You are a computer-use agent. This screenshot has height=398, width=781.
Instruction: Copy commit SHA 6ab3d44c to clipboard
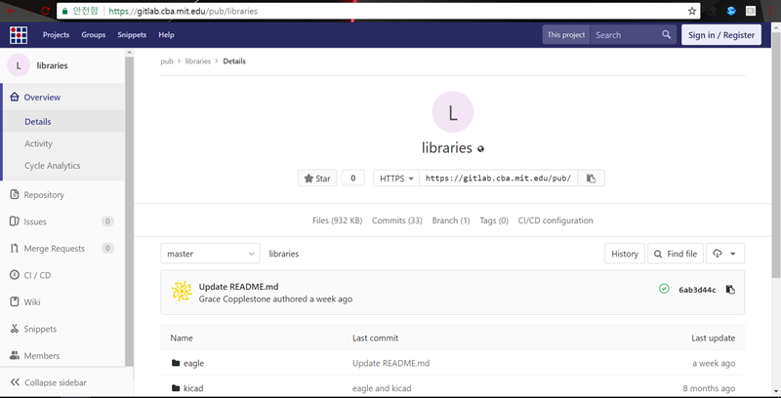[730, 290]
